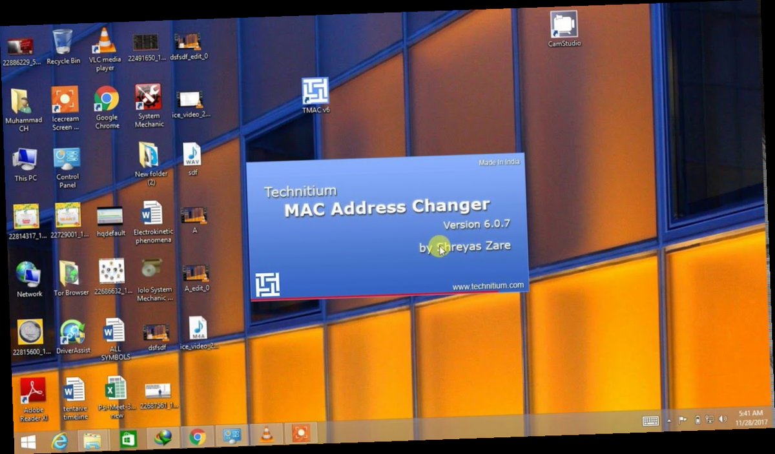Select the red System Mechanic shortcut
The width and height of the screenshot is (775, 454).
tap(149, 106)
